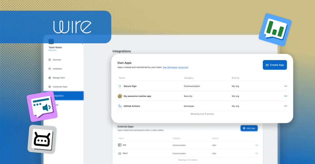Open the See developer resources link
This screenshot has width=315, height=164.
(x=175, y=67)
